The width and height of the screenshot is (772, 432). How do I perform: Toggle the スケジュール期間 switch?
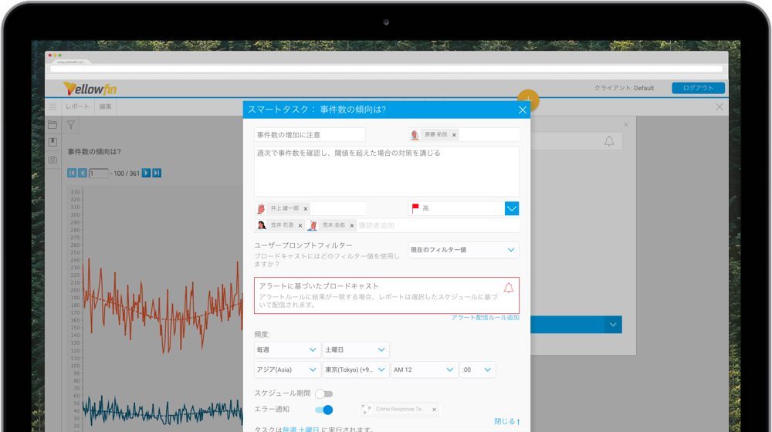coord(323,393)
